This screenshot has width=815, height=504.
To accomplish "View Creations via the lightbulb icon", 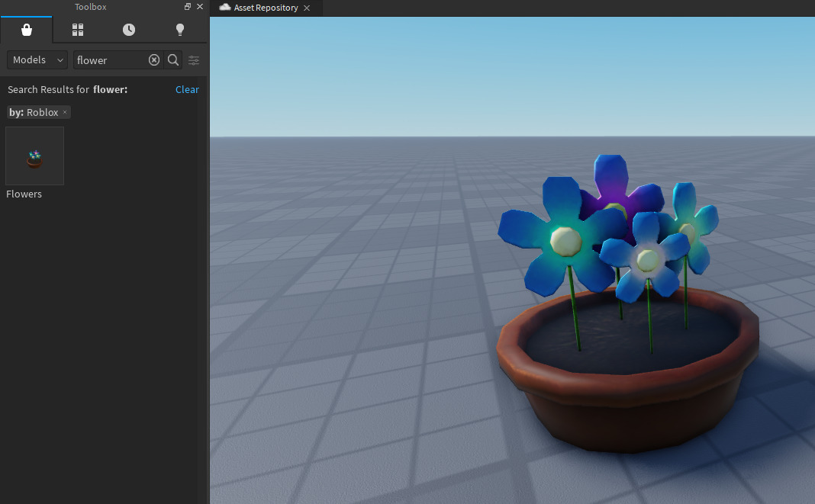I will [179, 30].
